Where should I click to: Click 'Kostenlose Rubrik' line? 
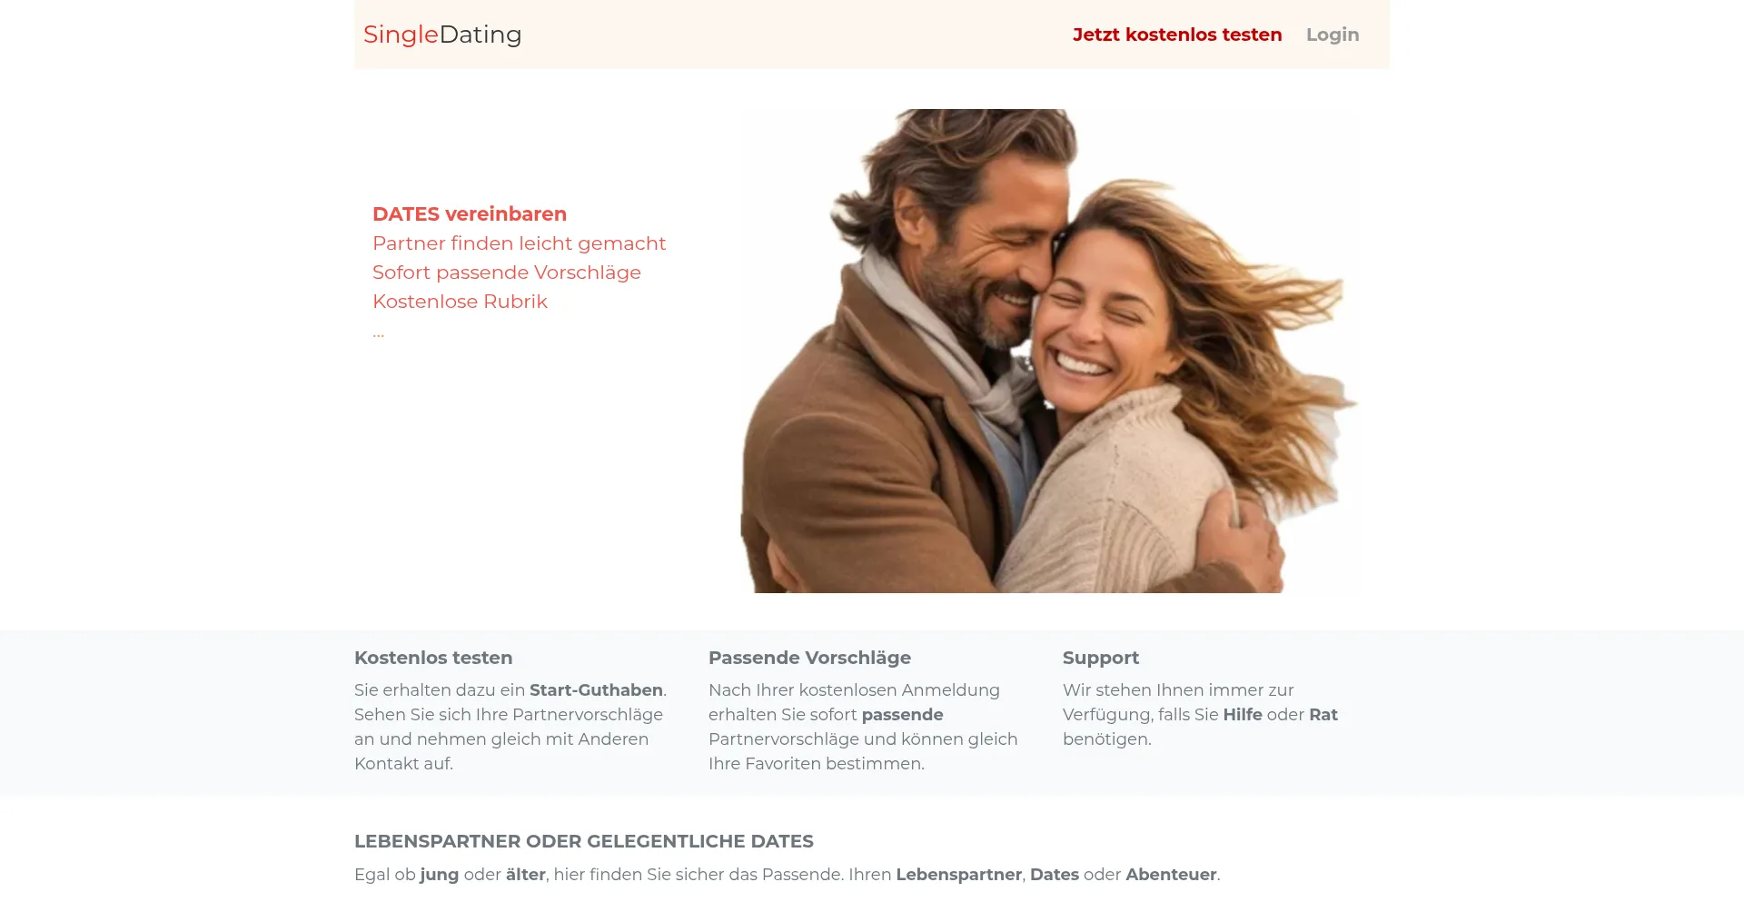(460, 302)
